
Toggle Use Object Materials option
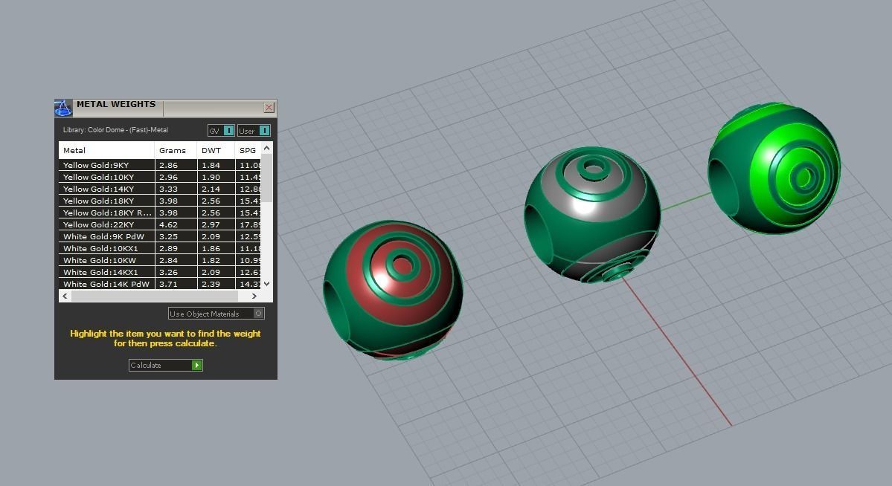tap(216, 314)
